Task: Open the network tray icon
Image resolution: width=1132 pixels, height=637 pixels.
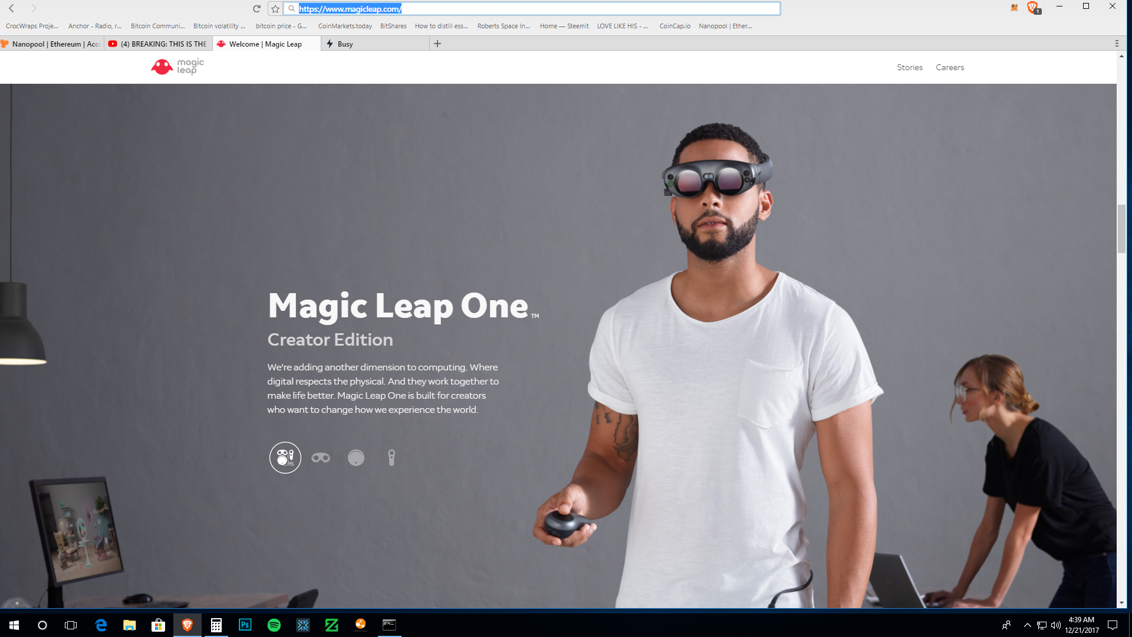Action: click(x=1042, y=625)
